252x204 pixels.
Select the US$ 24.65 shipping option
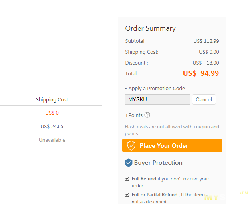point(52,127)
